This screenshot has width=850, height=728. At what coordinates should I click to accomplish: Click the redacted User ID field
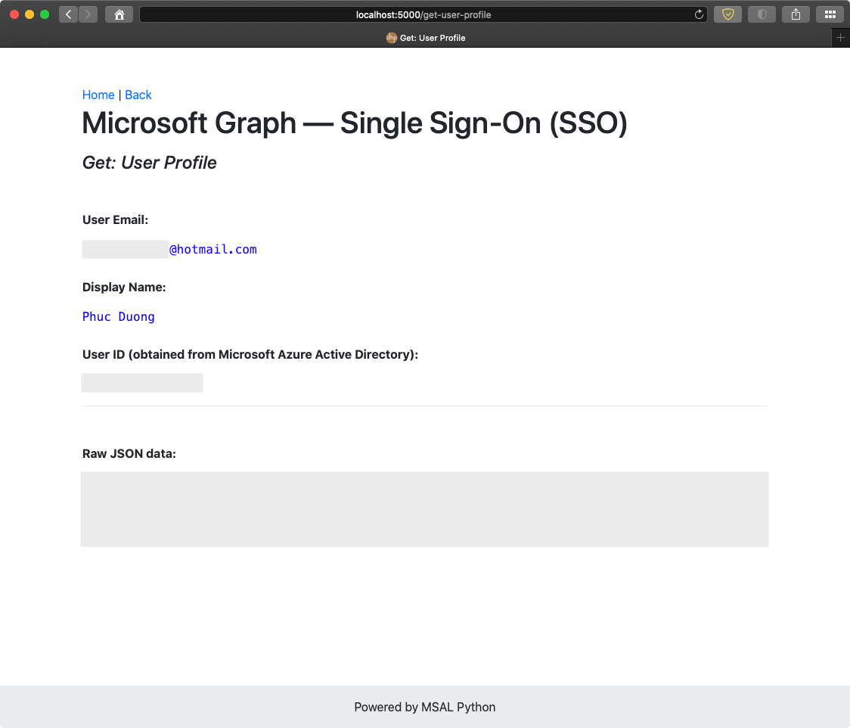pyautogui.click(x=142, y=382)
